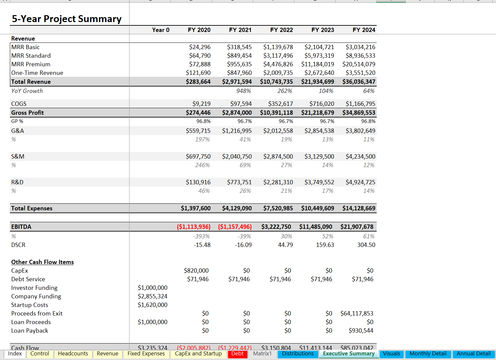Image resolution: width=496 pixels, height=360 pixels.
Task: Select Company Funding value $2,855,324
Action: click(x=153, y=296)
